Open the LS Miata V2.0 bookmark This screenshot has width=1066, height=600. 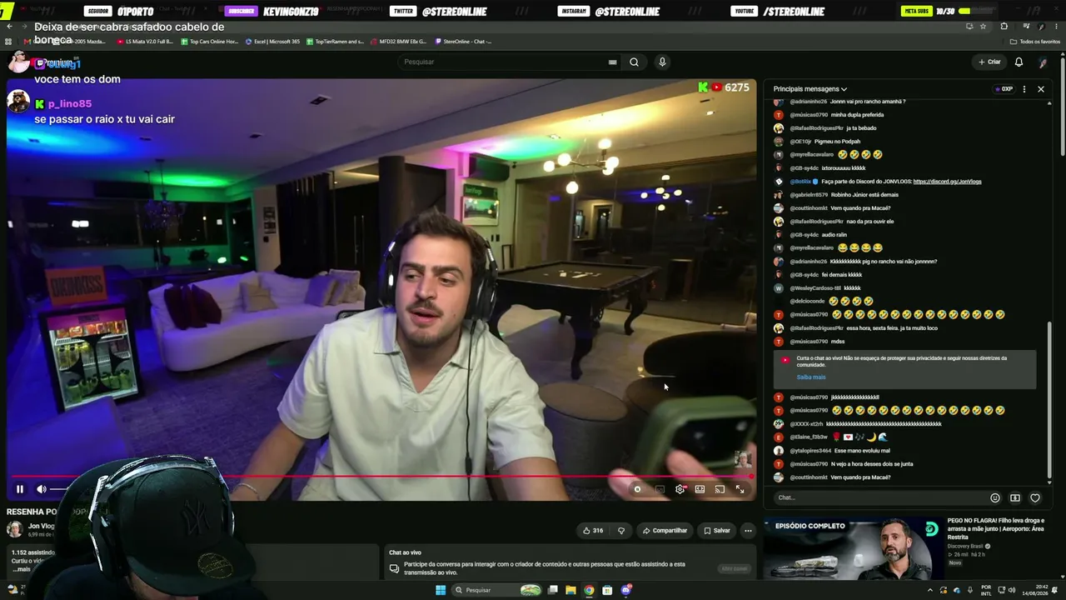click(x=145, y=41)
